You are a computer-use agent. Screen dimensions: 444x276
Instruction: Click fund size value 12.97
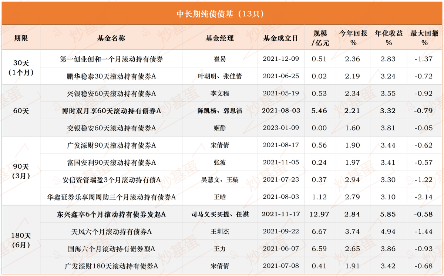320,214
